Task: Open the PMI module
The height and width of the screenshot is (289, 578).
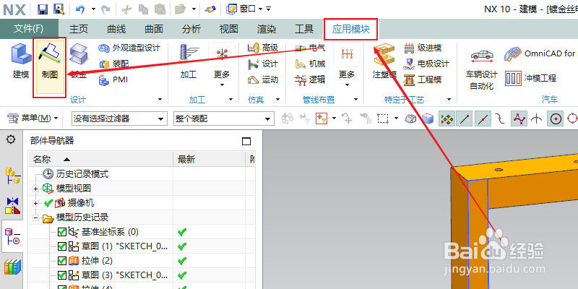Action: 114,79
